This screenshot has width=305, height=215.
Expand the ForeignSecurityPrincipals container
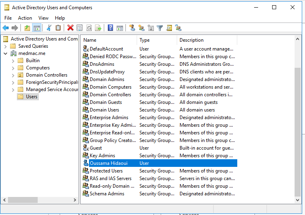click(13, 83)
